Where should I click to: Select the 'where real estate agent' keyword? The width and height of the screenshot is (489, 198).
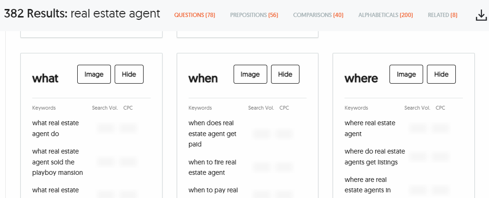(370, 128)
